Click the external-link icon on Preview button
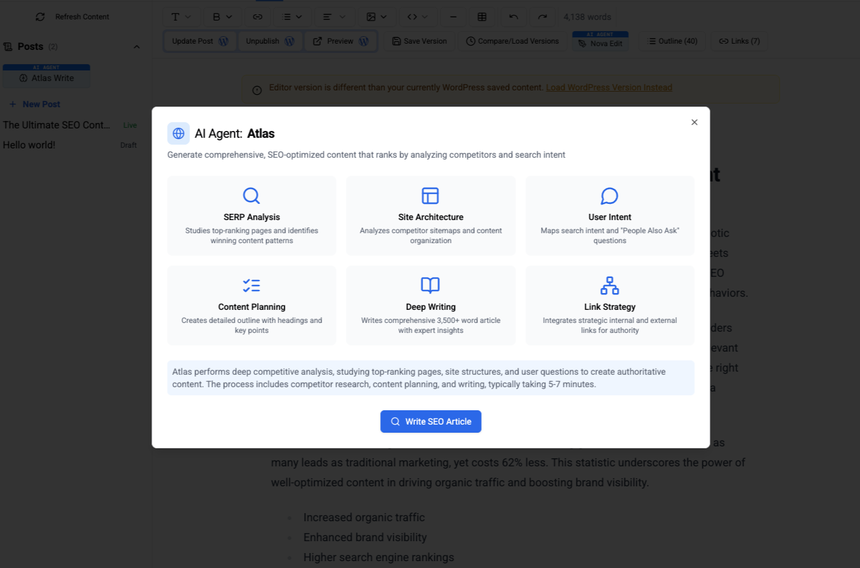860x568 pixels. [x=318, y=41]
